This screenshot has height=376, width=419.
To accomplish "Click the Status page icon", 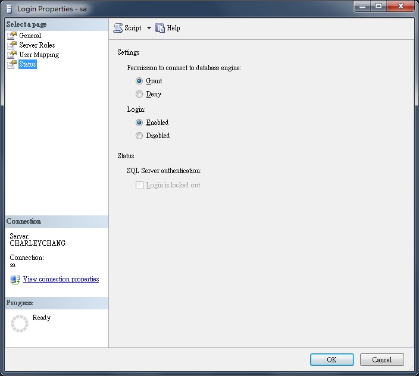I will pyautogui.click(x=12, y=64).
